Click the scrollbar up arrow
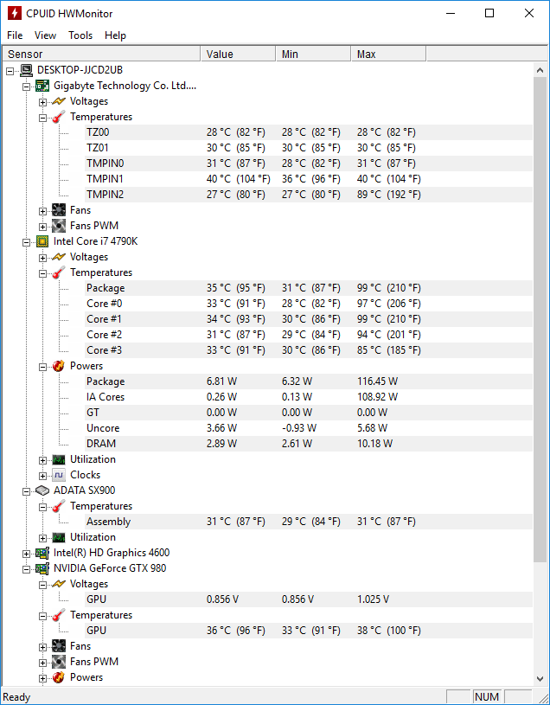The height and width of the screenshot is (705, 550). [x=540, y=70]
